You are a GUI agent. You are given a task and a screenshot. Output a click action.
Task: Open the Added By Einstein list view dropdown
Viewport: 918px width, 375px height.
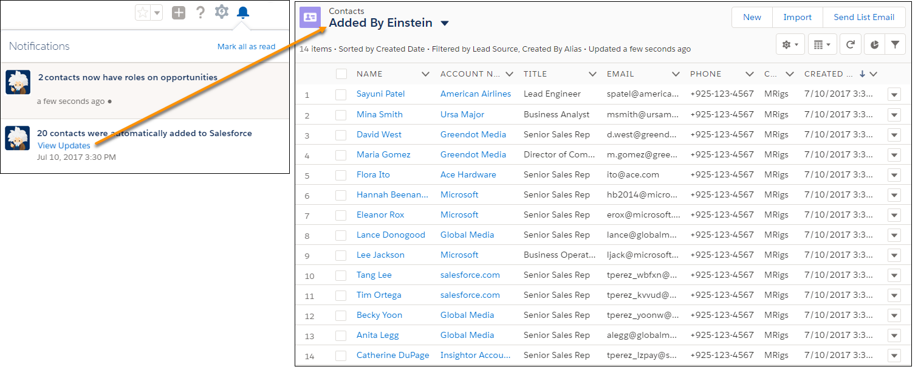pos(445,24)
